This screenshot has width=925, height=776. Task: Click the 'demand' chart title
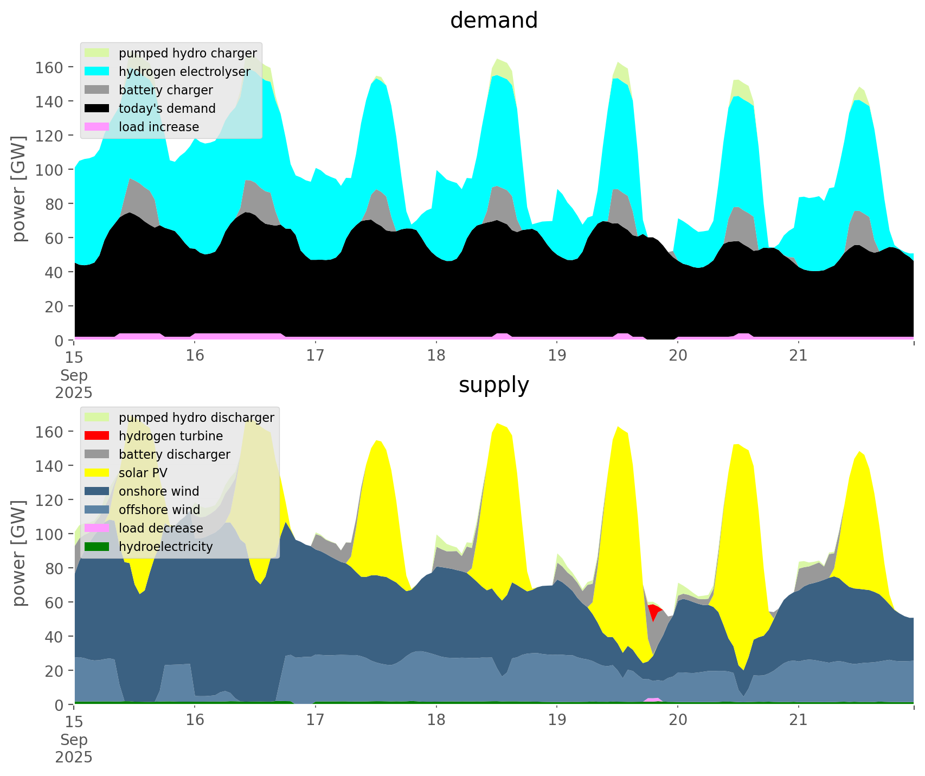(494, 21)
